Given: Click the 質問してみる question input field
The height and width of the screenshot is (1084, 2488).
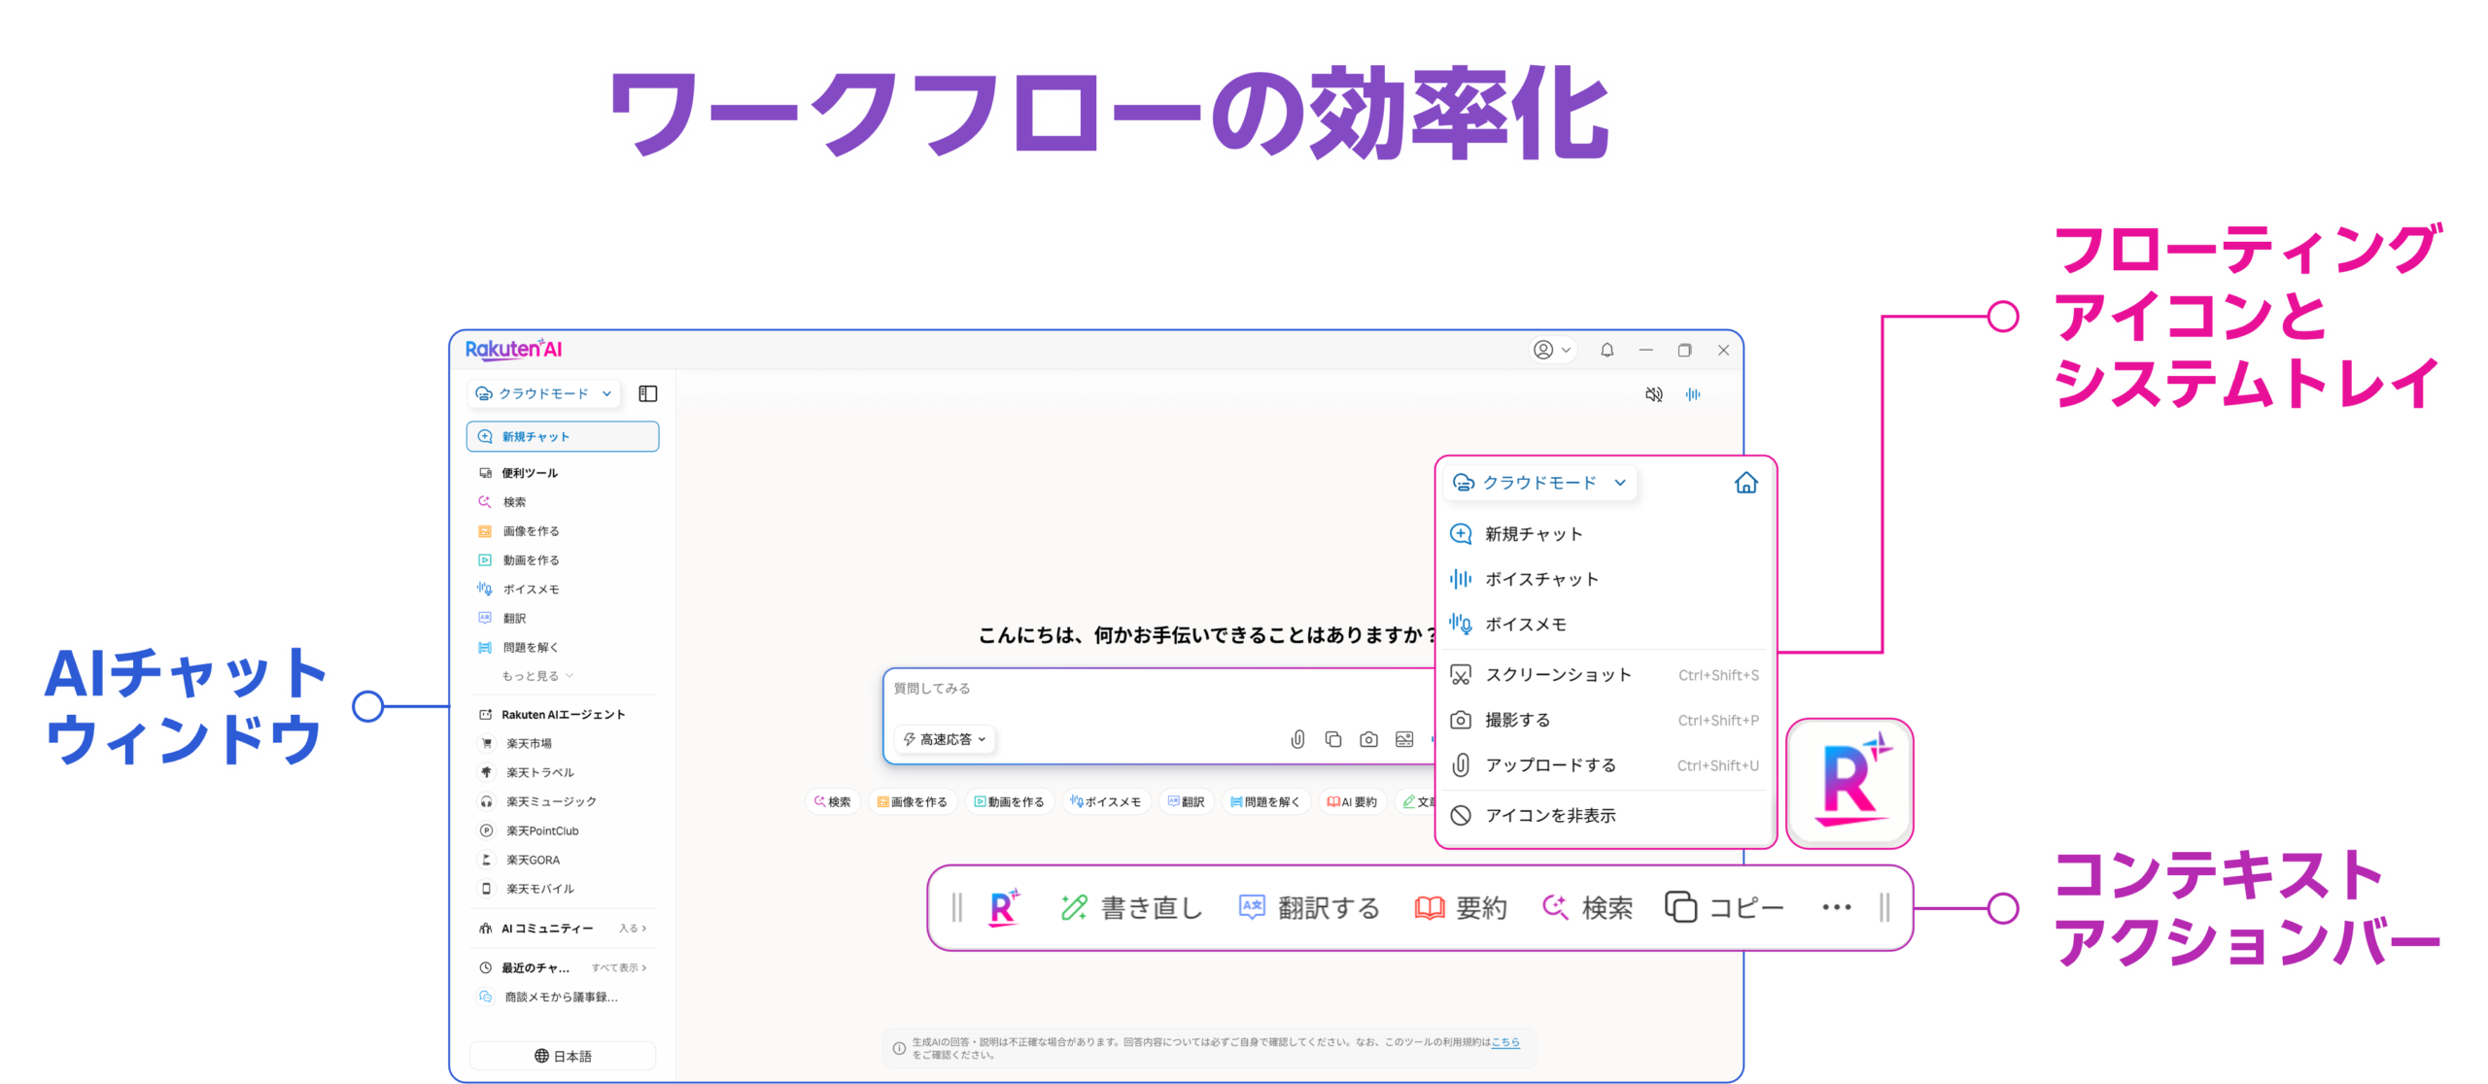Looking at the screenshot, I should 1157,689.
